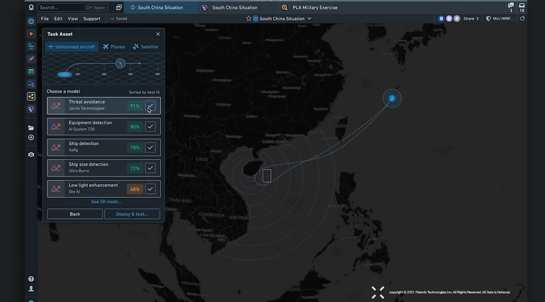Select the Threat avoidance model name

(87, 102)
